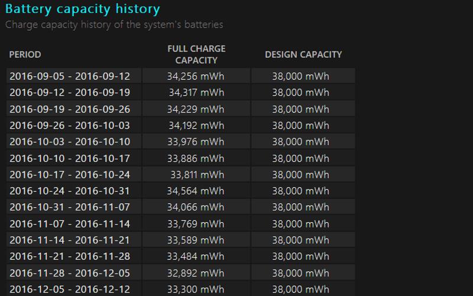Select period 2016-10-10 - 2016-10-17
The image size is (473, 296).
click(70, 158)
